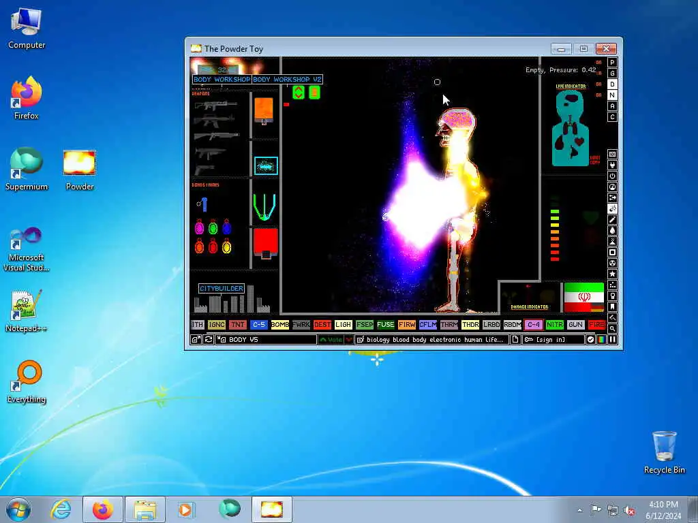Open the Special star category
Viewport: 698px width, 523px height.
pos(612,274)
